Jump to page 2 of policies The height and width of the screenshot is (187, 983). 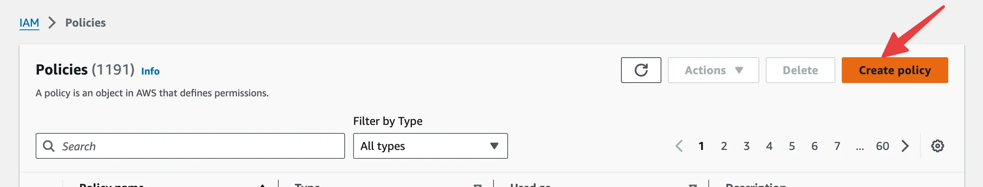coord(724,146)
